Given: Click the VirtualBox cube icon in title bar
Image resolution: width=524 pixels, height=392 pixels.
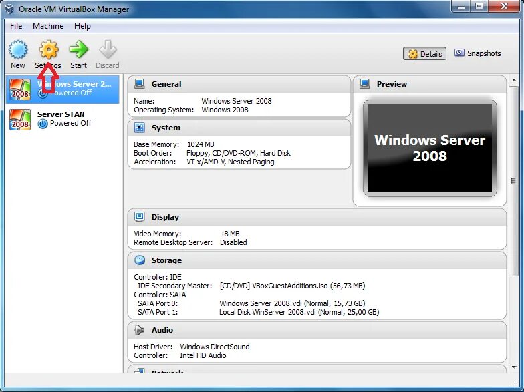Looking at the screenshot, I should pos(9,9).
